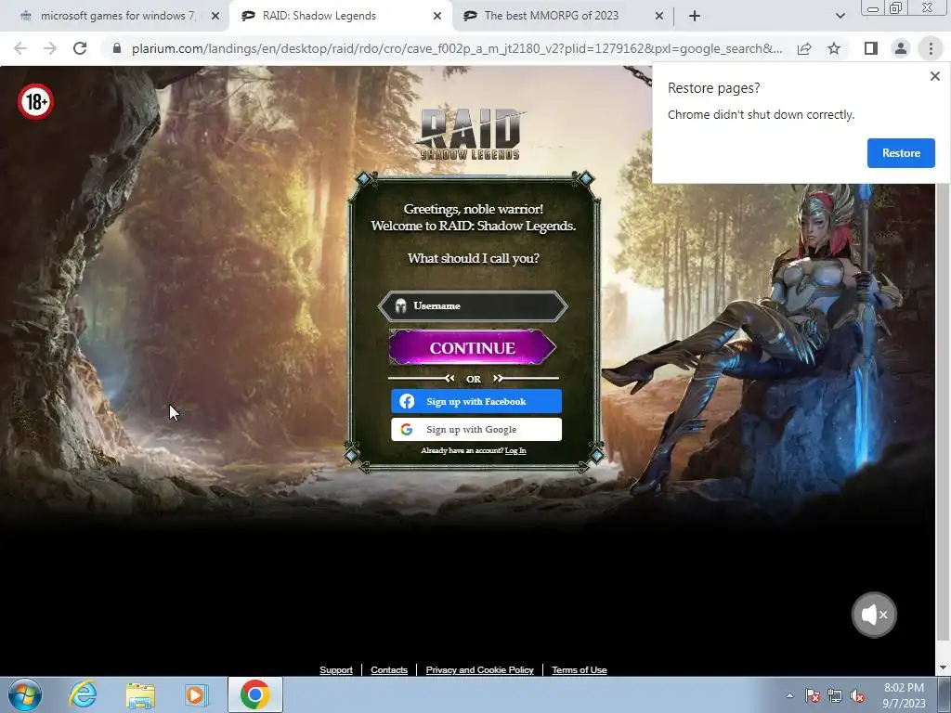Click the address bar URL
This screenshot has width=951, height=713.
pos(456,48)
